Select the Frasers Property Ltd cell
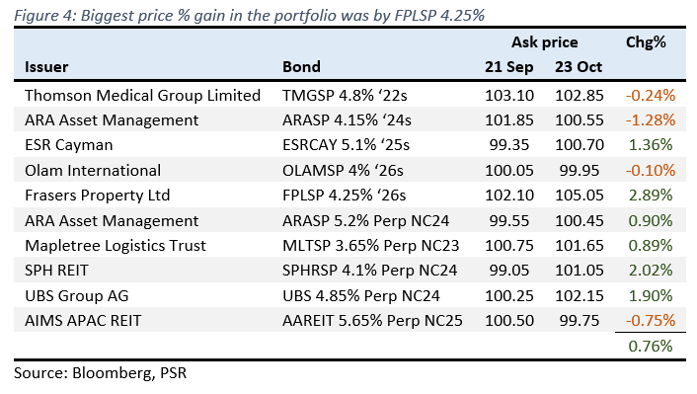697x394 pixels. click(98, 196)
